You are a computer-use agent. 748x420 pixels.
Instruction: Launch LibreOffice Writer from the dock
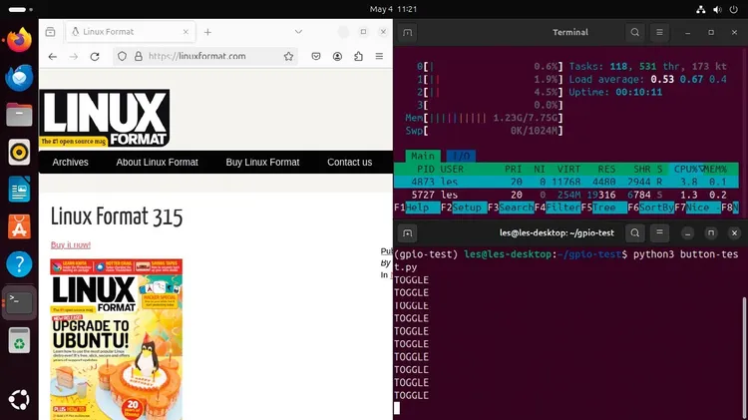click(19, 190)
